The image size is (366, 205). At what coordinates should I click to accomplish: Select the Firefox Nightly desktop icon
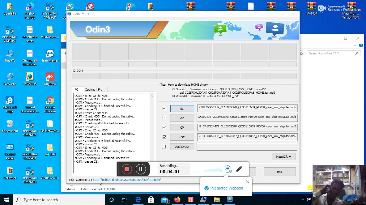[x=30, y=11]
